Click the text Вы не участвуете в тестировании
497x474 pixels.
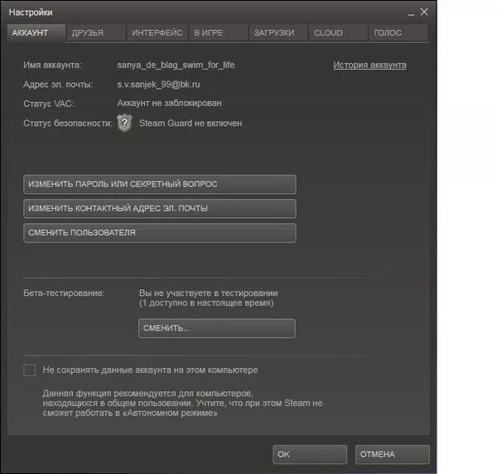(x=209, y=293)
